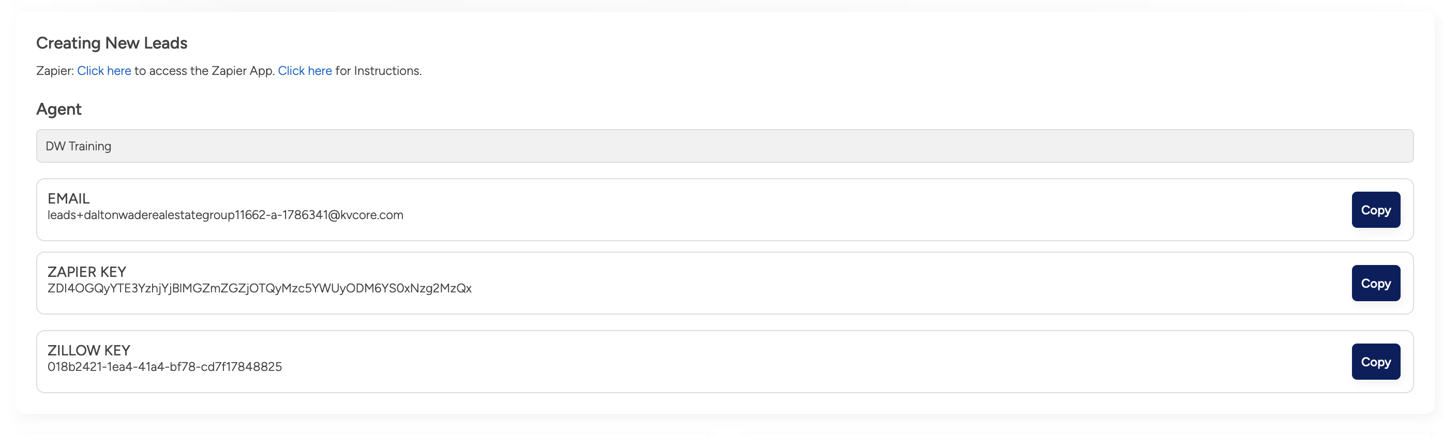Click the Agent section heading
This screenshot has width=1443, height=436.
59,109
